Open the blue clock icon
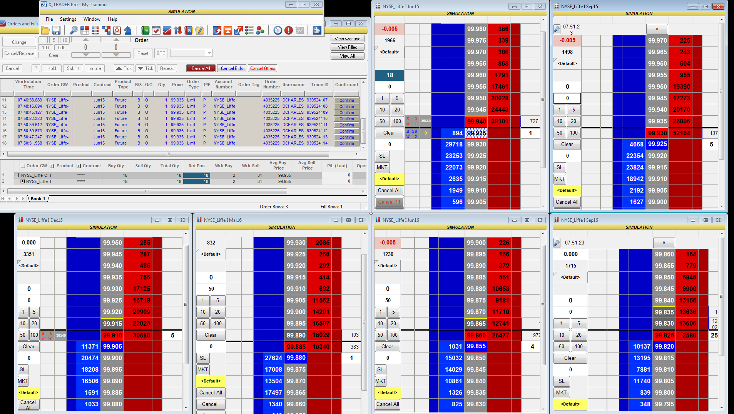Screen dimensions: 734x414 tap(278, 30)
